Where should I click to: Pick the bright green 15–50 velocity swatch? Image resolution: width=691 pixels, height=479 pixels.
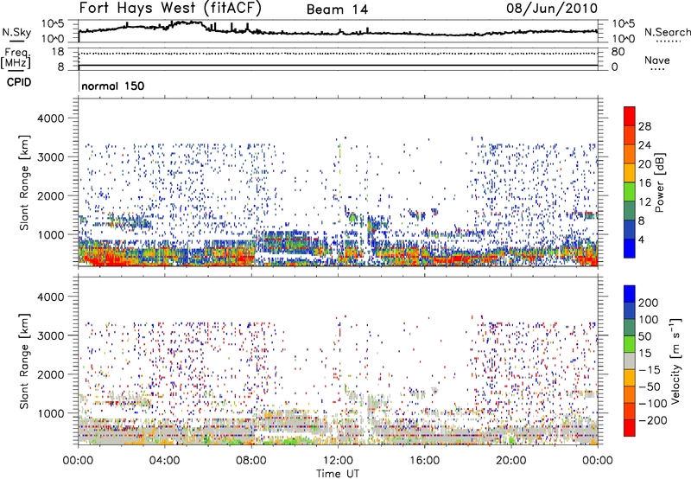pyautogui.click(x=630, y=344)
